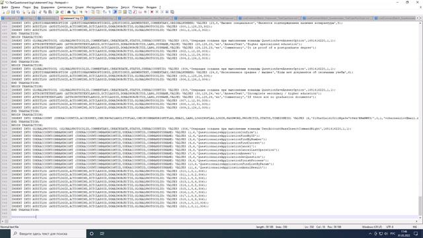Open the Файл menu
423x238 pixels.
[x=5, y=7]
